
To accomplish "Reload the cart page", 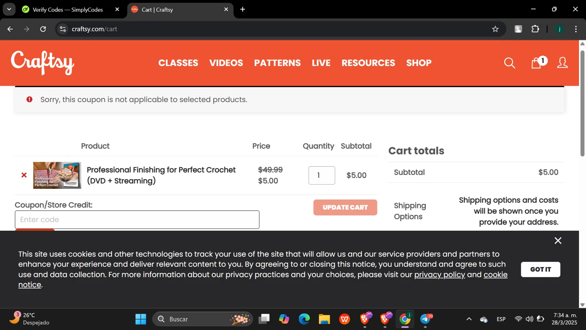I will [43, 29].
